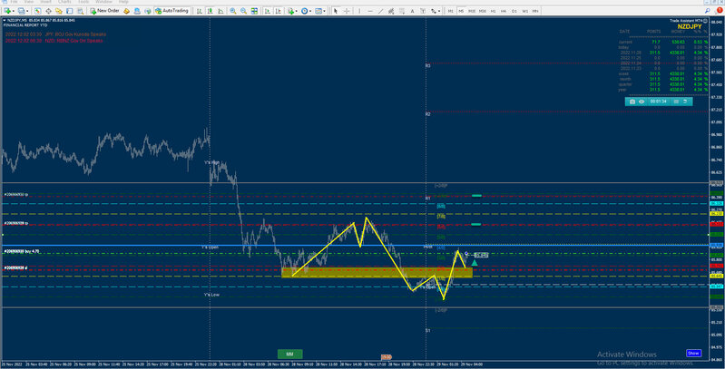
Task: Switch chart to bar chart
Action: coord(199,11)
